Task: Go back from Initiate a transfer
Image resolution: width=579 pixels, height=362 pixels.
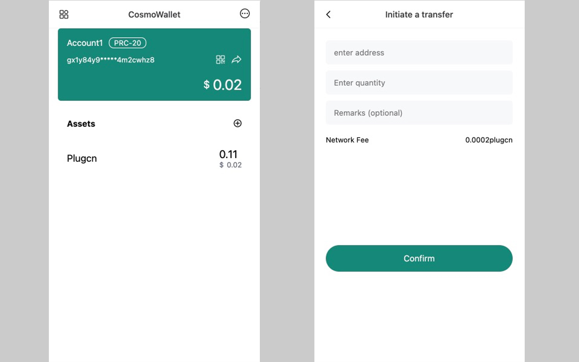Action: (x=328, y=14)
